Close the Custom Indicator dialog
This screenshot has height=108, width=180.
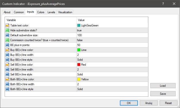[x=174, y=4]
